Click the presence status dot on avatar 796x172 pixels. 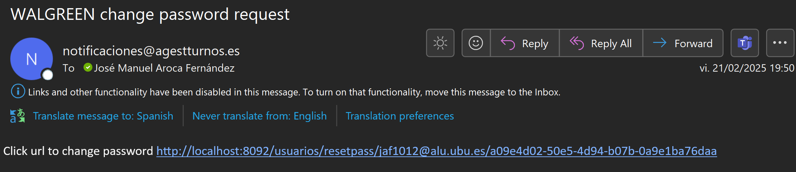[48, 75]
